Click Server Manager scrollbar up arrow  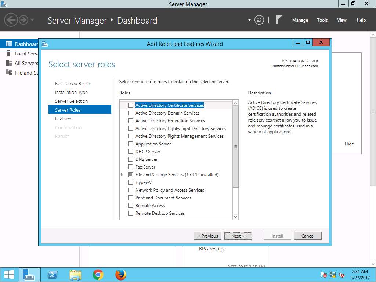click(x=373, y=35)
